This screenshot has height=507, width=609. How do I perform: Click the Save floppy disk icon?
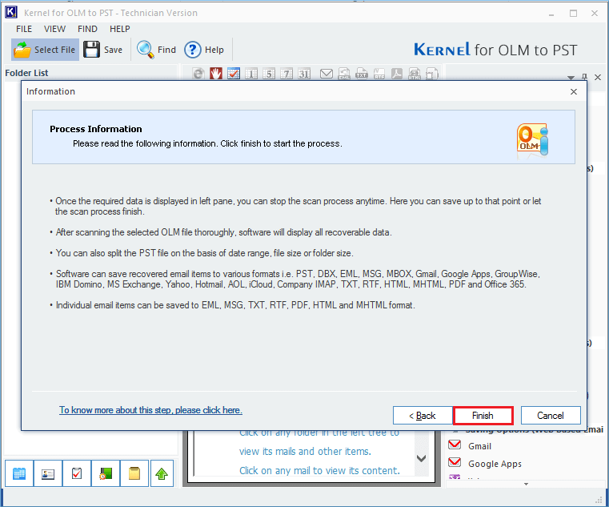tap(92, 50)
